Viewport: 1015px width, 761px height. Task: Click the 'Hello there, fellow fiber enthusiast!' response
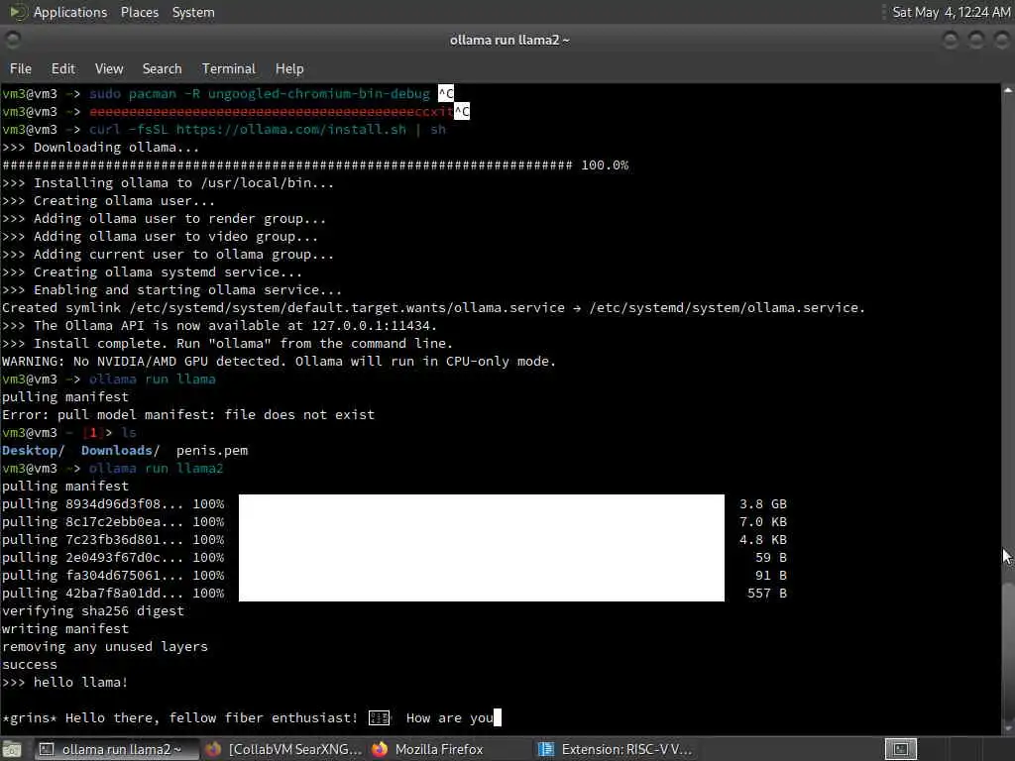[211, 718]
